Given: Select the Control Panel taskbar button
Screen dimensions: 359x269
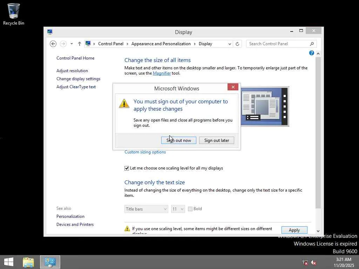Looking at the screenshot, I should tap(50, 262).
